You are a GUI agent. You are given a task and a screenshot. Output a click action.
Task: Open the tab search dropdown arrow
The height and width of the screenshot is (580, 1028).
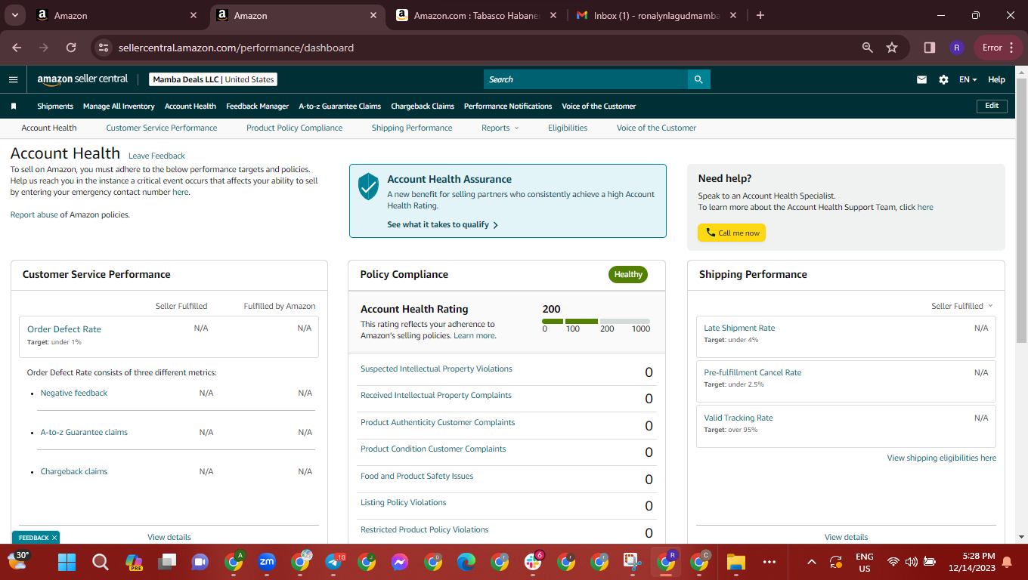tap(15, 15)
